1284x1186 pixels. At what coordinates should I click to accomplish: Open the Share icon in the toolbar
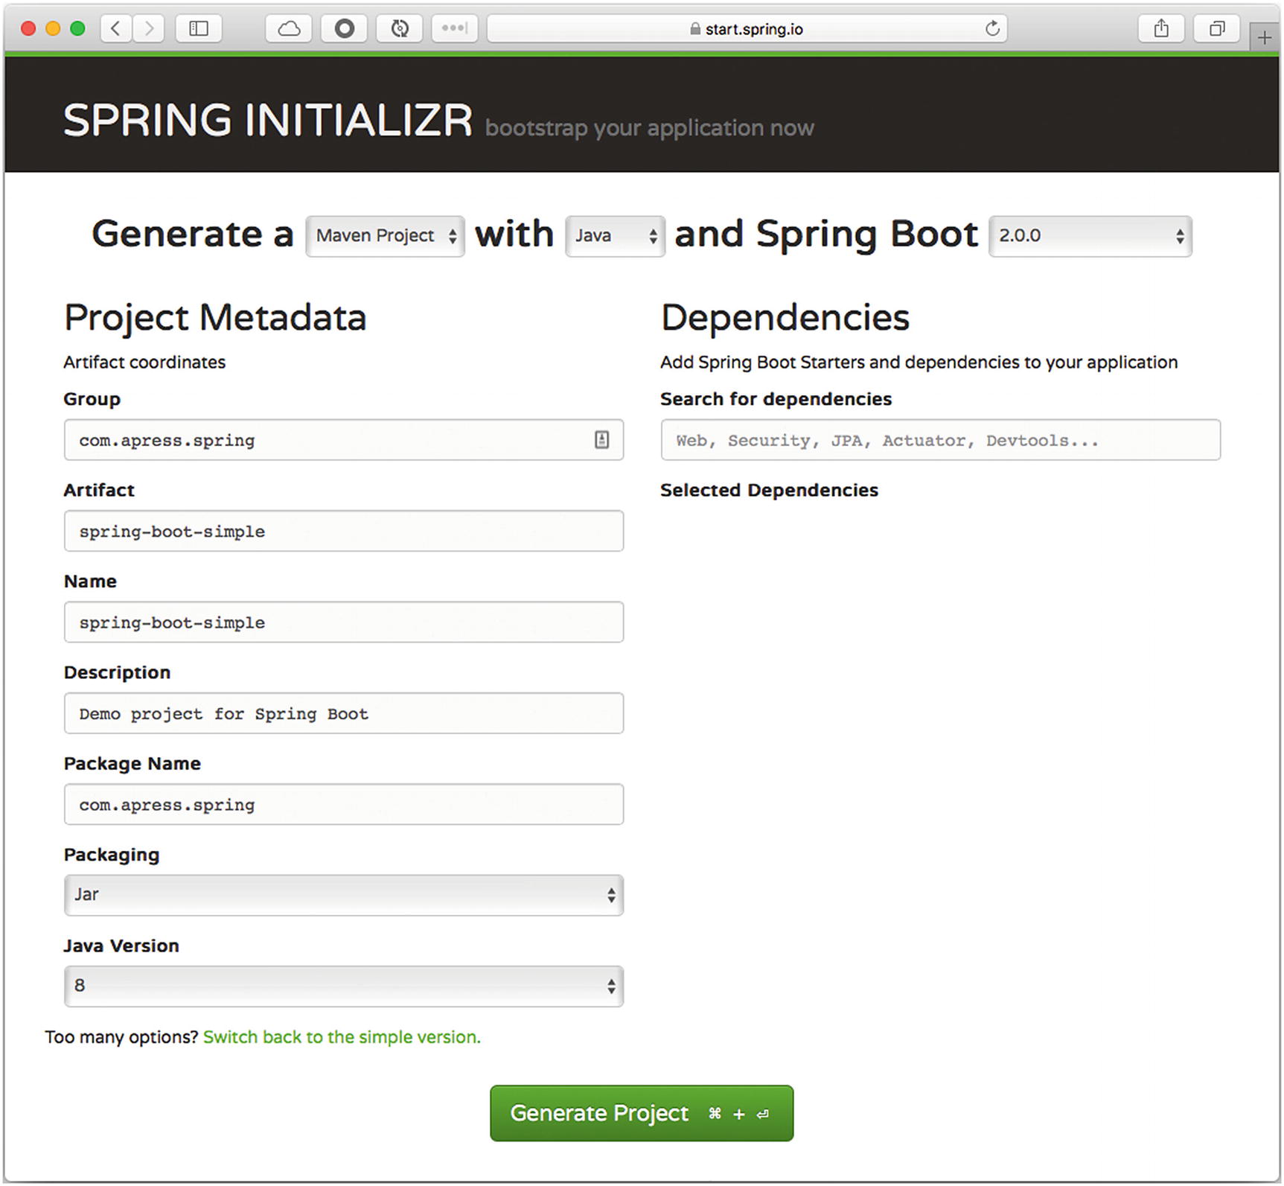click(x=1161, y=29)
